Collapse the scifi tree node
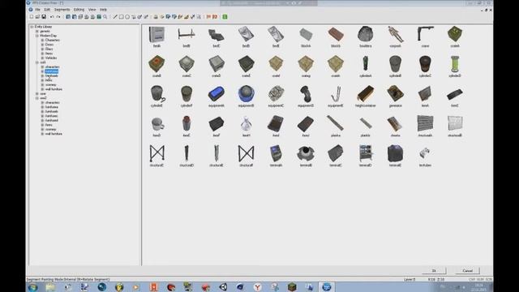Image resolution: width=519 pixels, height=292 pixels. pos(37,62)
